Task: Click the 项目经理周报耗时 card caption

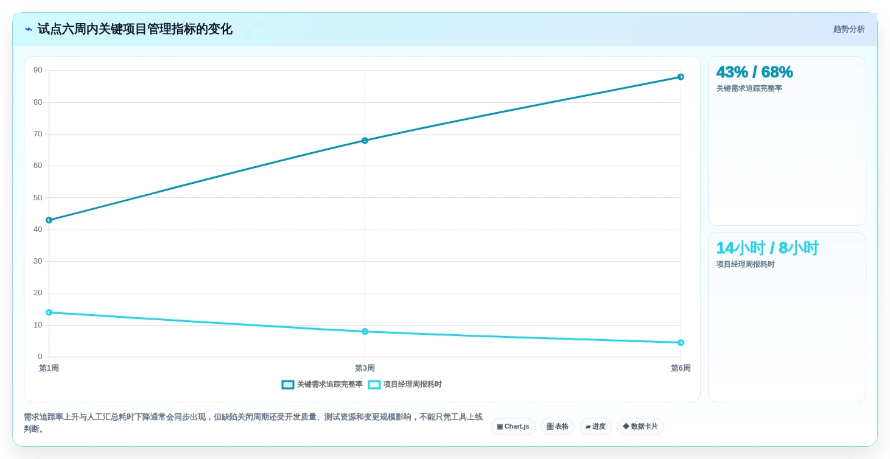Action: pyautogui.click(x=746, y=264)
